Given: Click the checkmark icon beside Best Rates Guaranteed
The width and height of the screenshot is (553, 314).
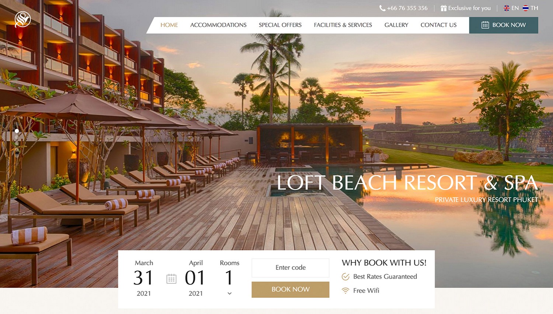Looking at the screenshot, I should coord(345,276).
